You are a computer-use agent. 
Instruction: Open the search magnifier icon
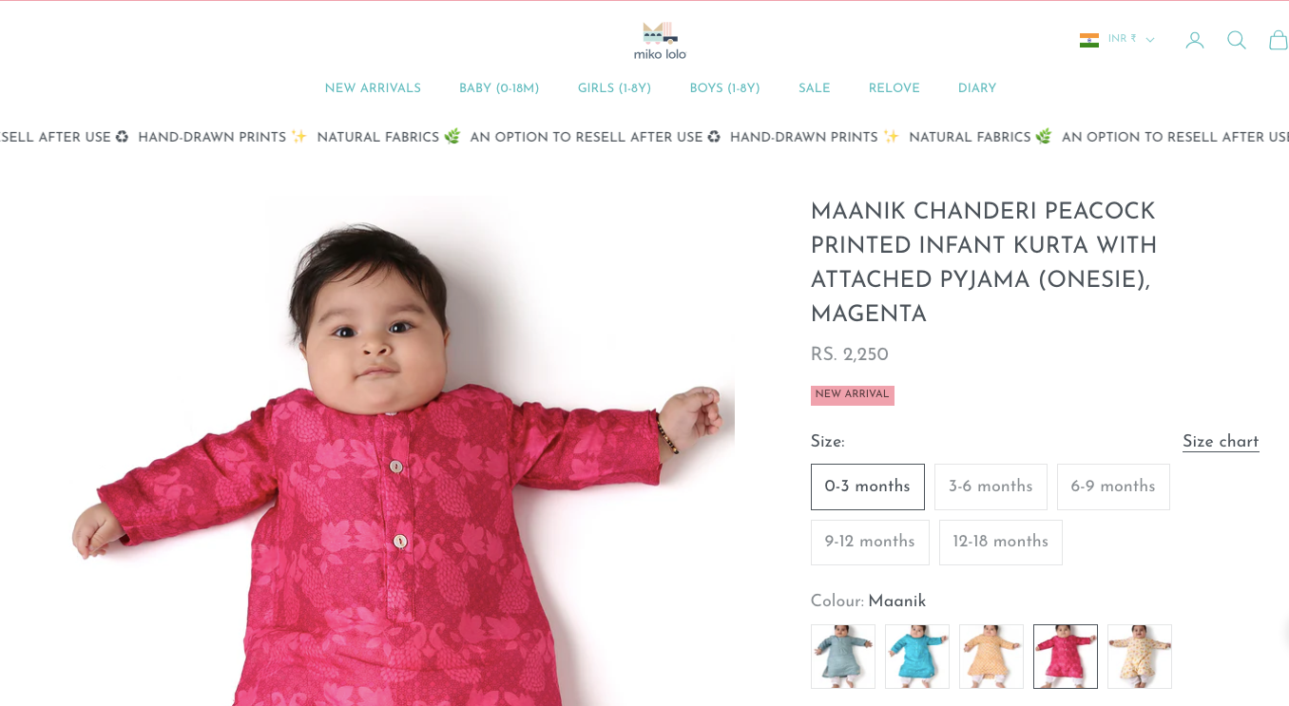coord(1237,40)
